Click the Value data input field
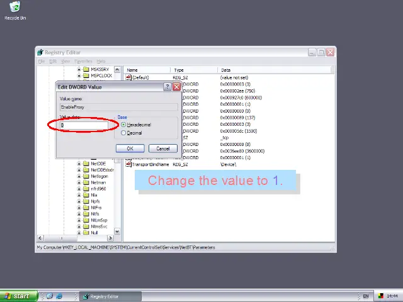403x302 pixels. (84, 125)
